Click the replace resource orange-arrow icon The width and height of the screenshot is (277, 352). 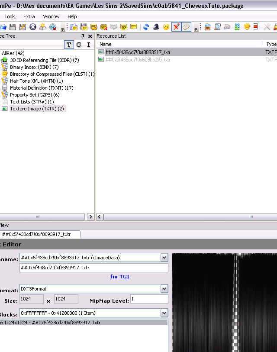94,27
